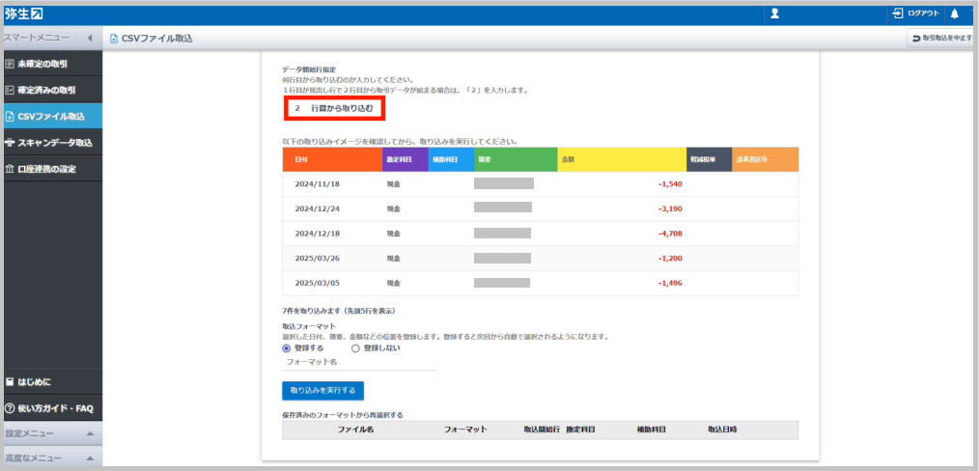Click the orange 請求書区分 column header
The width and height of the screenshot is (979, 471).
765,159
